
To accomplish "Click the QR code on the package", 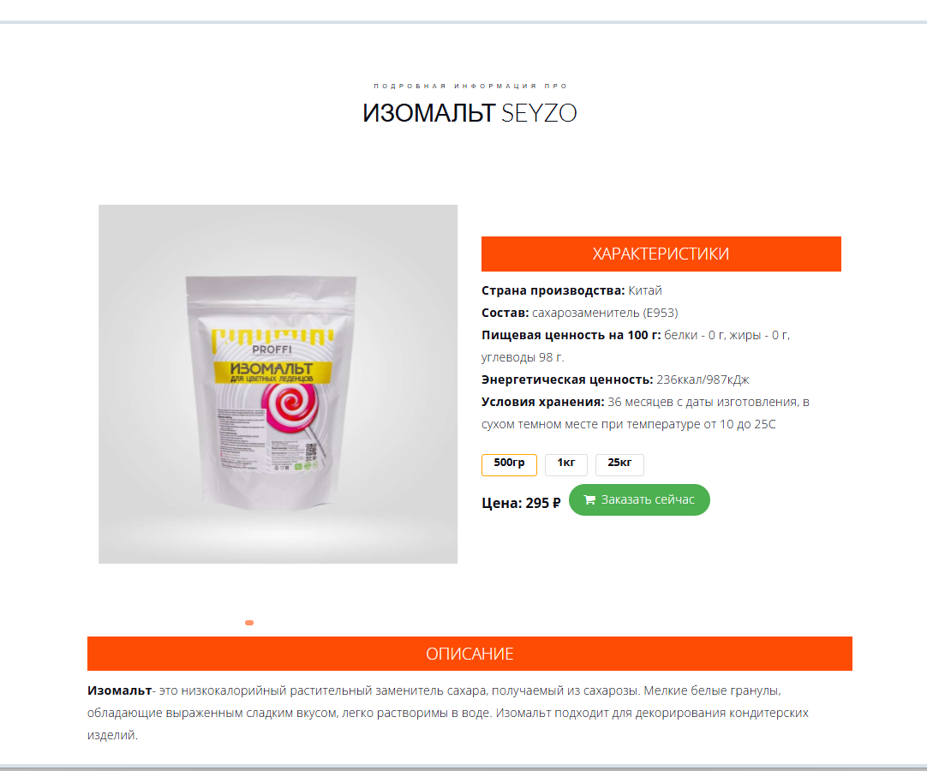I will coord(311,451).
